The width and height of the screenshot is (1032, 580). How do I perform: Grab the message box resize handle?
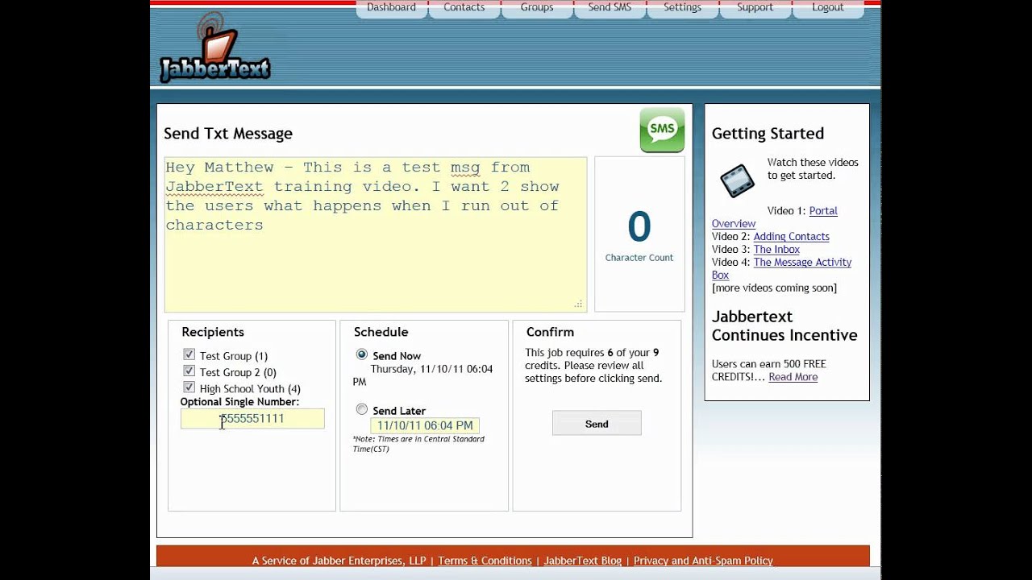point(578,304)
